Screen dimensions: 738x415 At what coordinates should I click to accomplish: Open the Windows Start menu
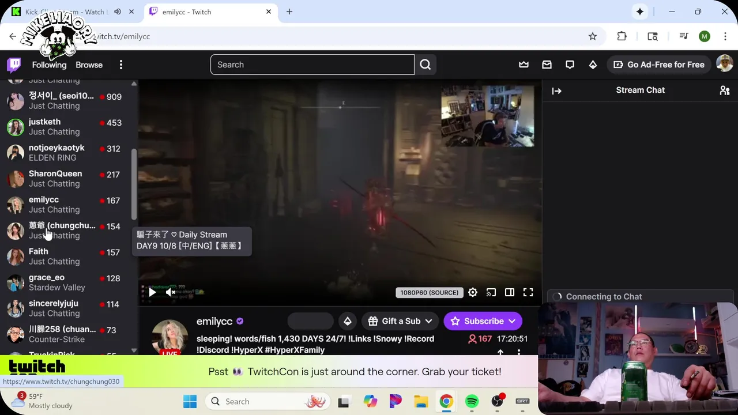click(190, 401)
